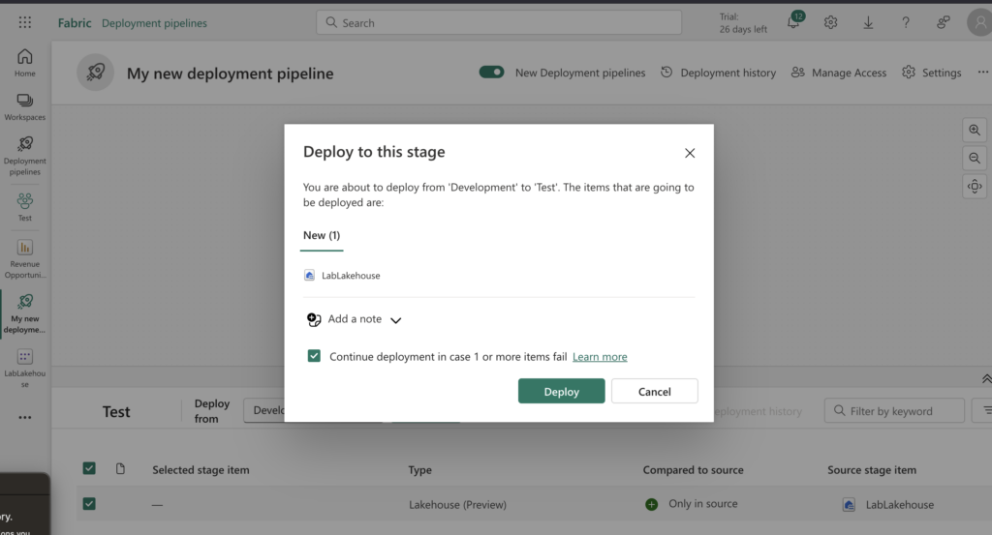Open Workspaces from the sidebar
The width and height of the screenshot is (992, 535).
24,106
